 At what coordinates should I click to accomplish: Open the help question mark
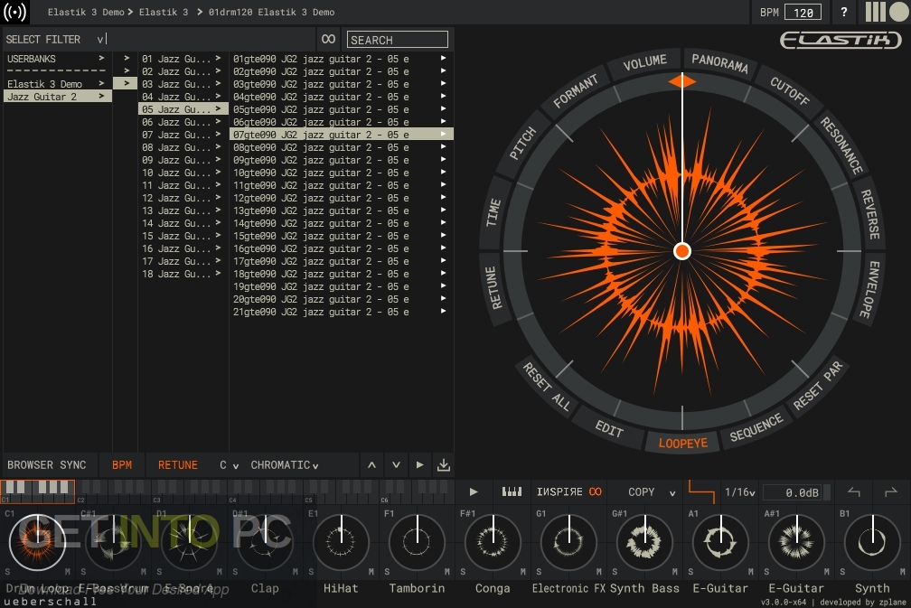(843, 12)
